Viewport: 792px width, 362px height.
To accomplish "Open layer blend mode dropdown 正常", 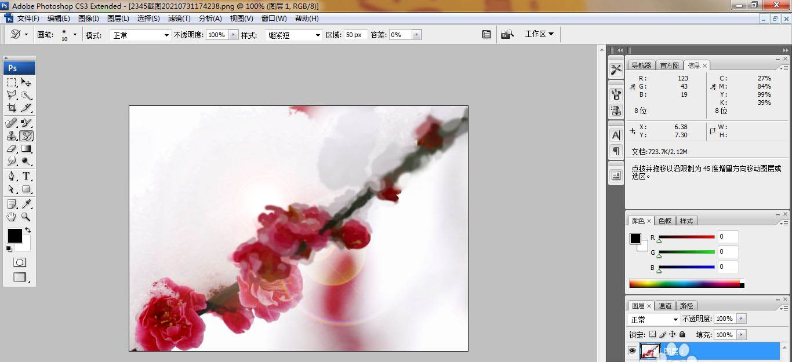I will [654, 319].
